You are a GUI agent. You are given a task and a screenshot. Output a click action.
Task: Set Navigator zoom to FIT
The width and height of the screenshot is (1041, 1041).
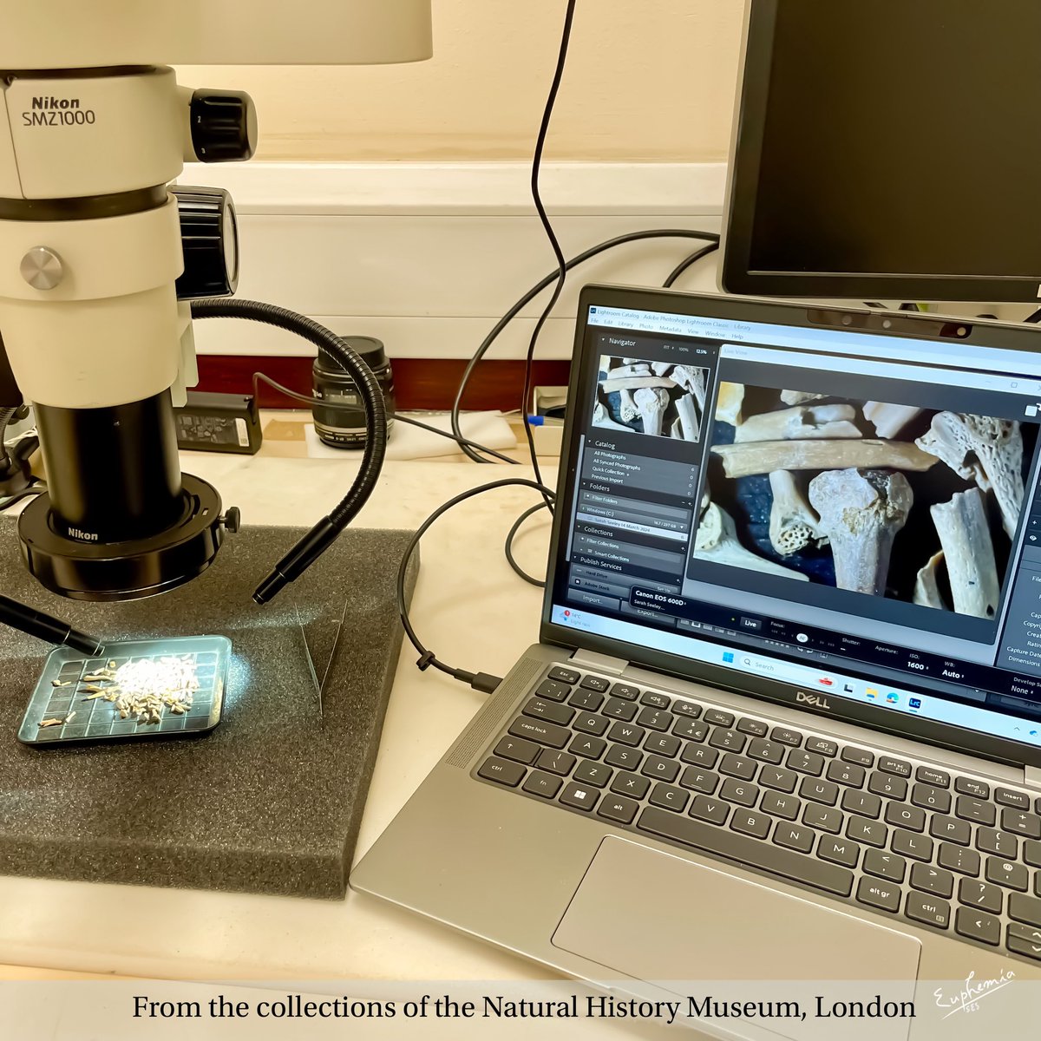(x=666, y=347)
